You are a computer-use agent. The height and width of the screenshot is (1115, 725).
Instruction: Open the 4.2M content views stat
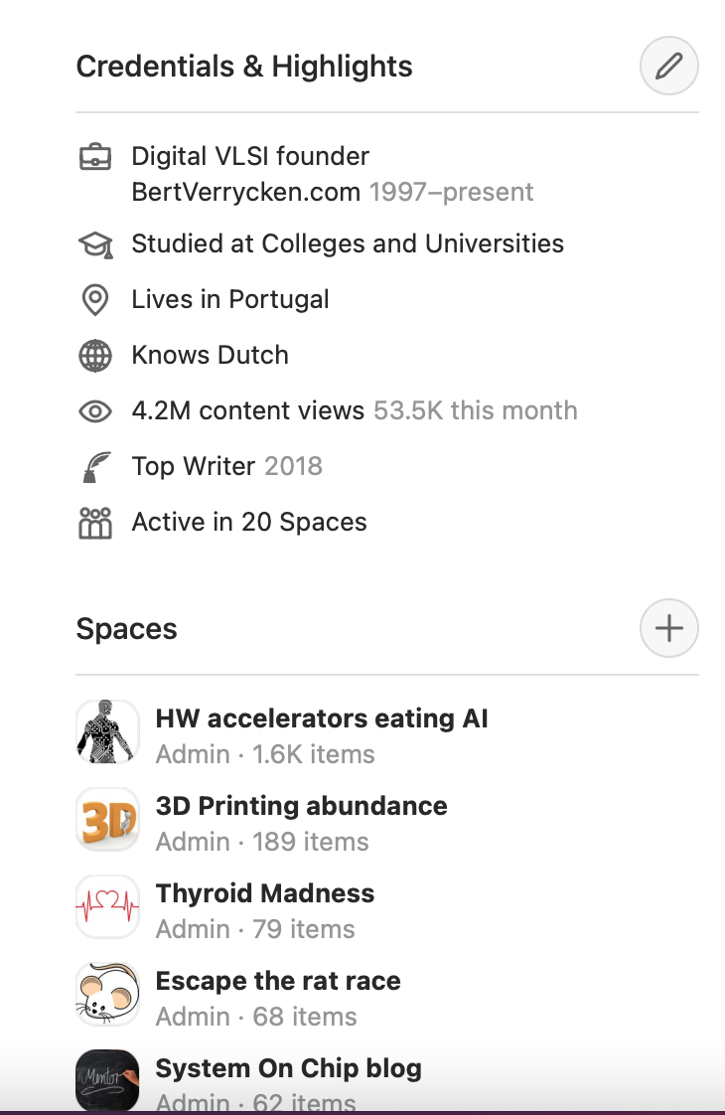click(x=248, y=410)
